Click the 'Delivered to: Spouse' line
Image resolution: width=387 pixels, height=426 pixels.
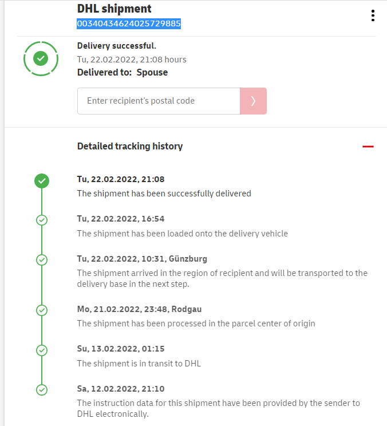(x=123, y=73)
